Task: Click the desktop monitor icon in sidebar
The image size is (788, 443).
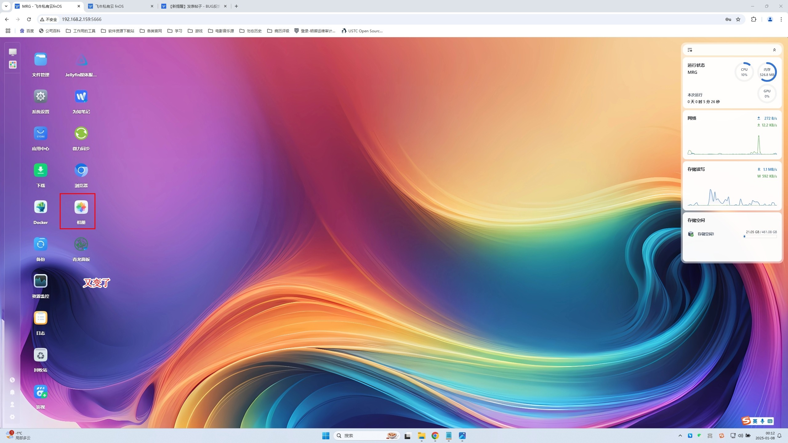Action: point(13,52)
